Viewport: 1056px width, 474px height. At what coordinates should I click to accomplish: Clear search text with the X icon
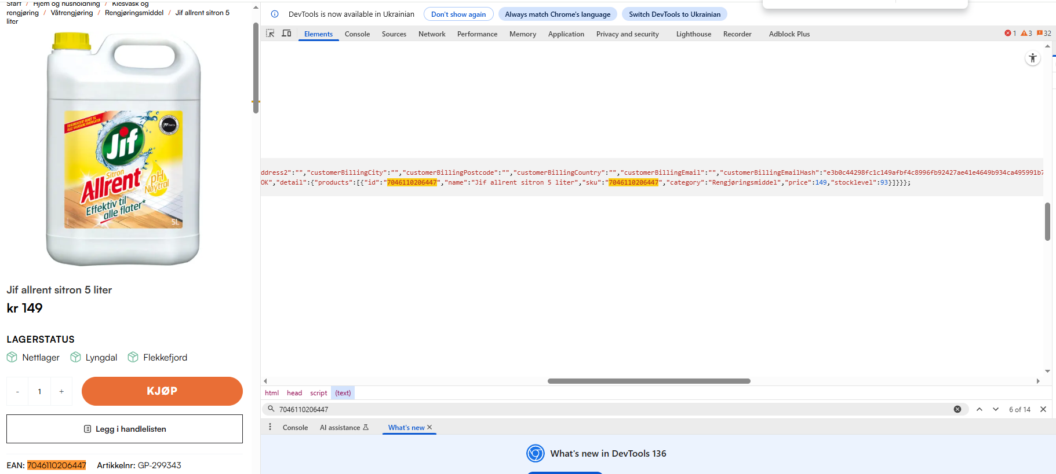(x=957, y=409)
